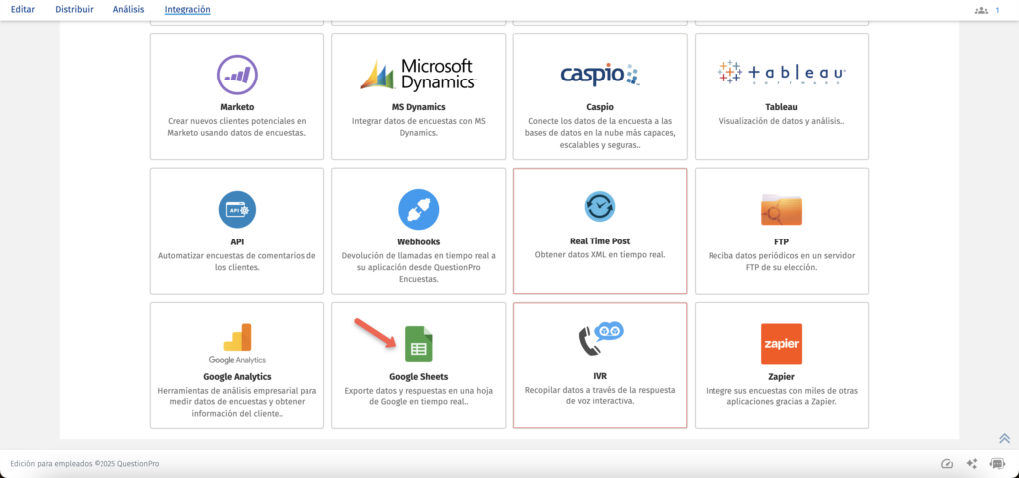Click "Conecte los datos de la encuesta" description

[600, 133]
